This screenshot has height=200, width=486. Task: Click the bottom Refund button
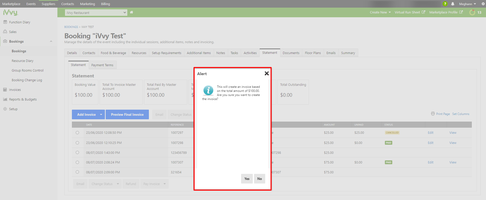pyautogui.click(x=131, y=184)
